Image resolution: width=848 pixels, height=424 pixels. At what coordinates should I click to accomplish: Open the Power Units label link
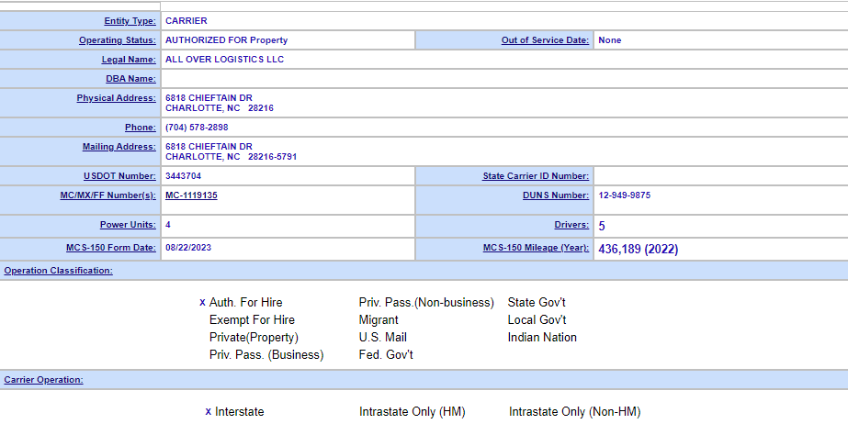[129, 225]
